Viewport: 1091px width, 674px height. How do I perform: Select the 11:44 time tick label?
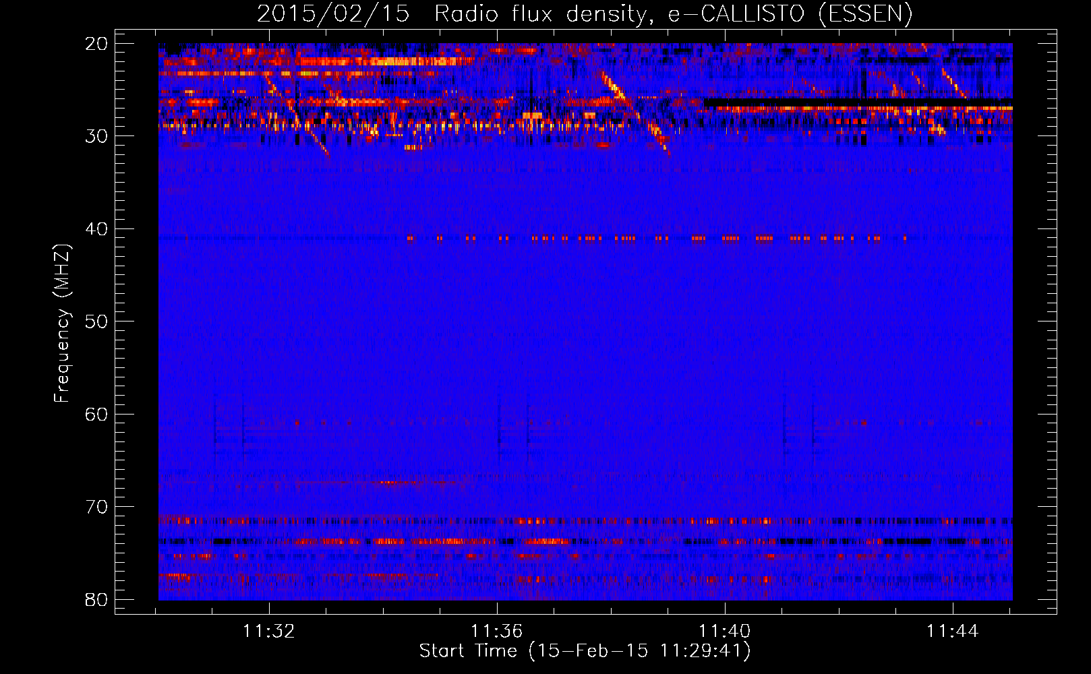point(952,632)
